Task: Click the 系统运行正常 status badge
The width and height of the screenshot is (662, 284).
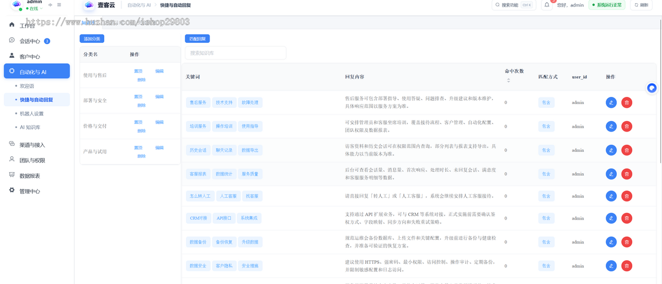Action: pos(606,5)
